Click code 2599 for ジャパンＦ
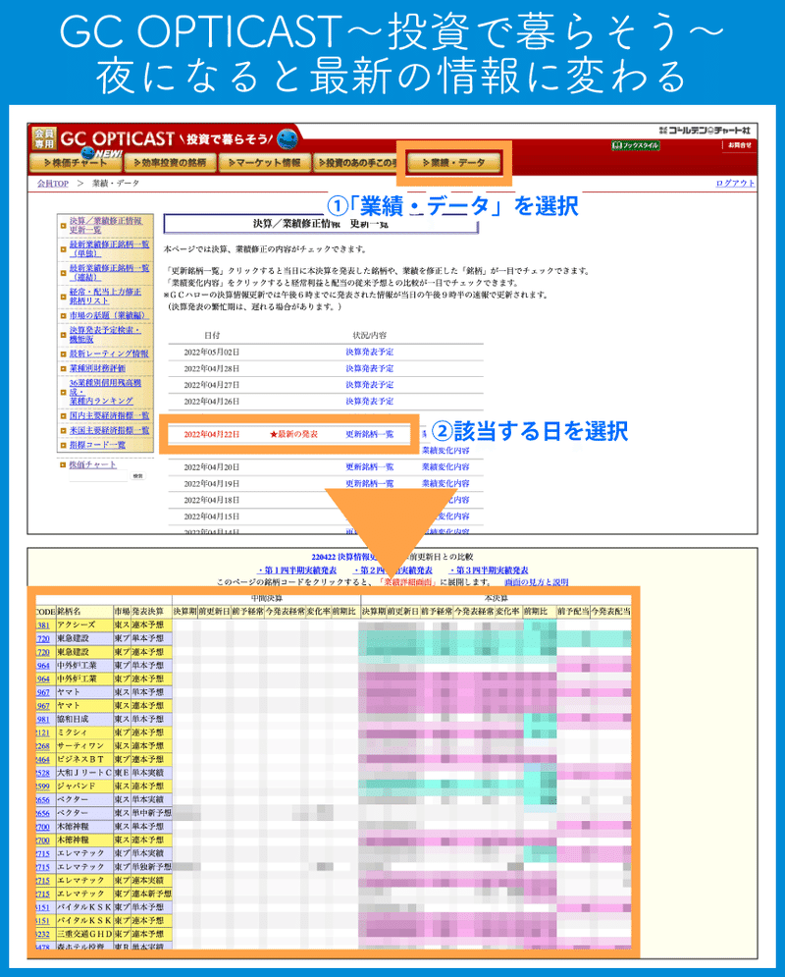 pyautogui.click(x=43, y=787)
